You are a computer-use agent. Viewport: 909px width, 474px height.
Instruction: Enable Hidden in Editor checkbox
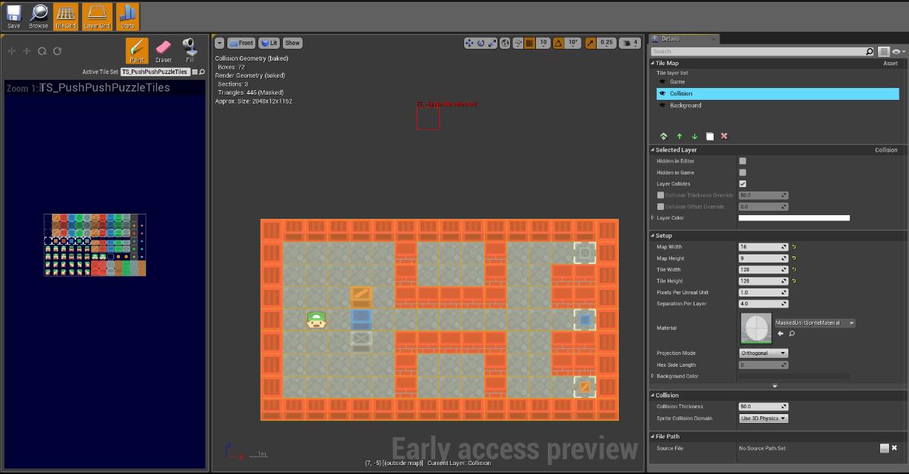click(742, 161)
